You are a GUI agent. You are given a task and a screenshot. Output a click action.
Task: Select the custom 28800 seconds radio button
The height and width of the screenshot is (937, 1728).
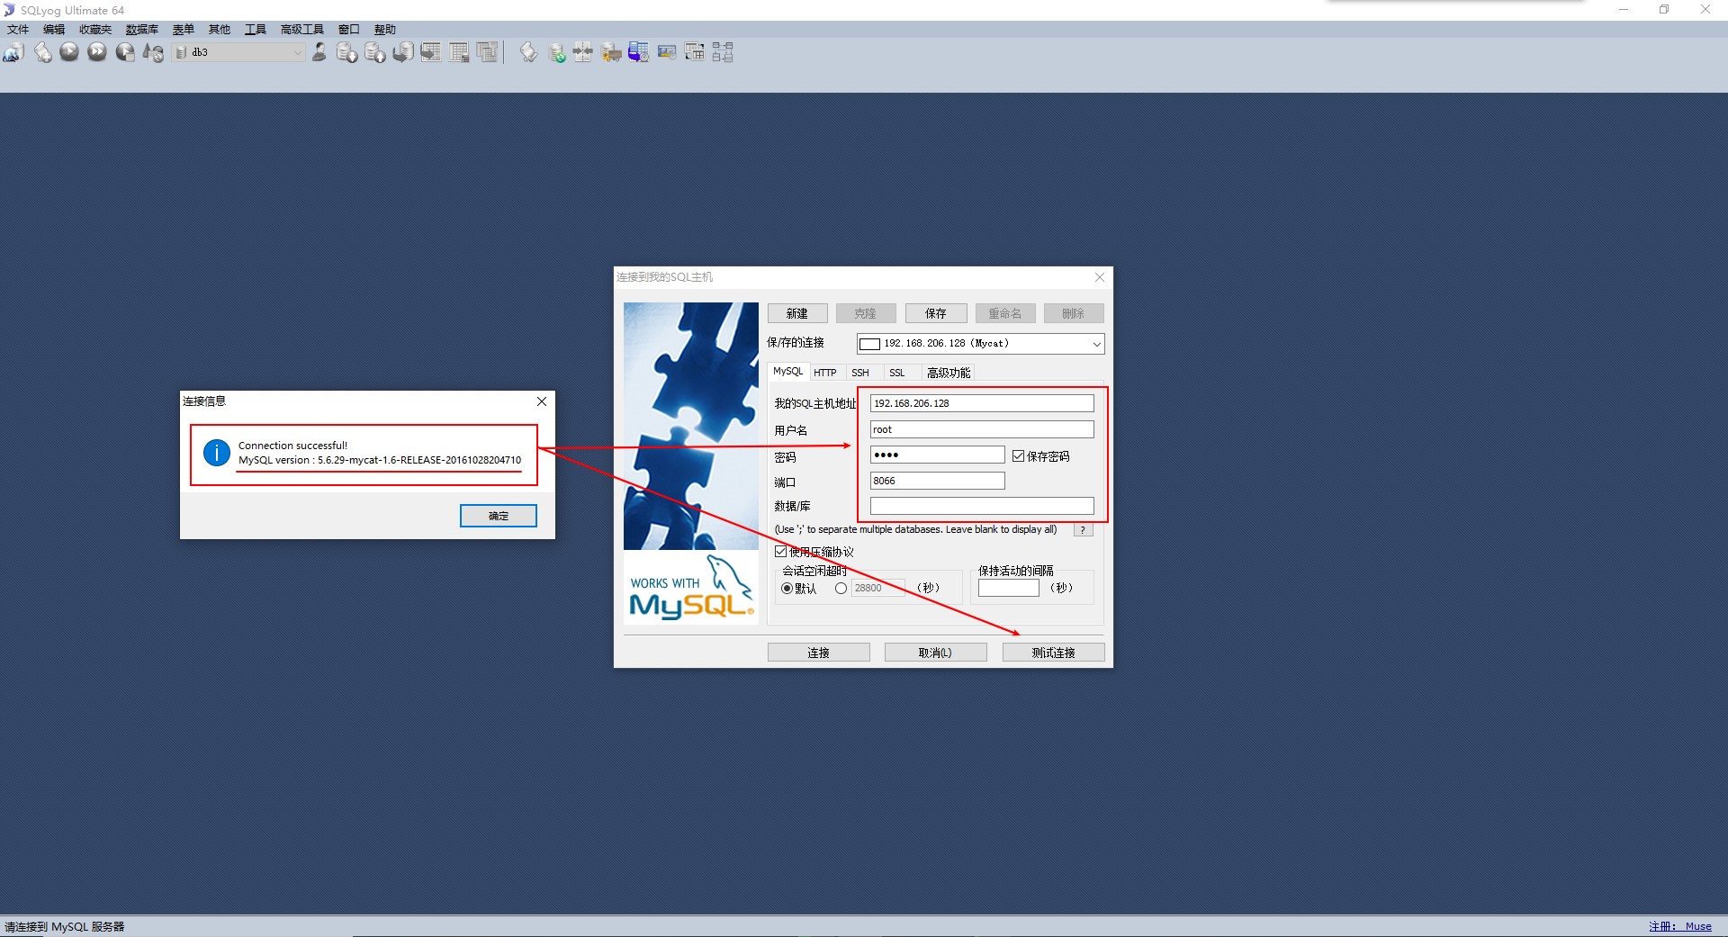point(841,589)
